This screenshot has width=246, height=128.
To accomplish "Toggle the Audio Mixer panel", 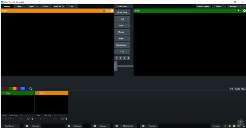I will 240,89.
